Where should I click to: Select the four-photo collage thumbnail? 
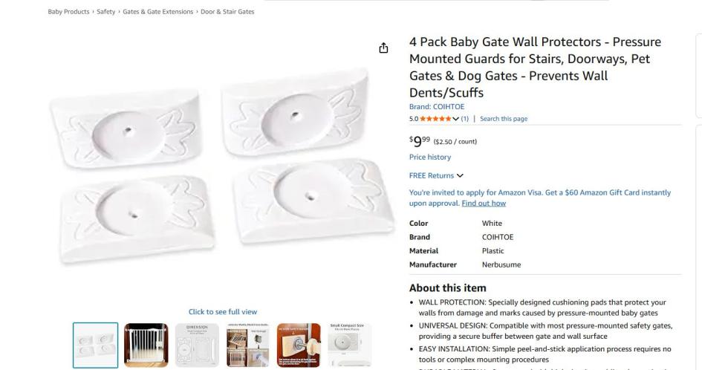pos(248,345)
